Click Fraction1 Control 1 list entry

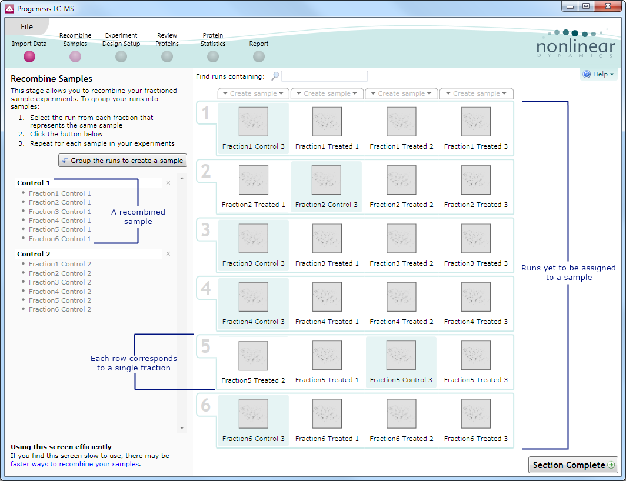click(x=59, y=193)
